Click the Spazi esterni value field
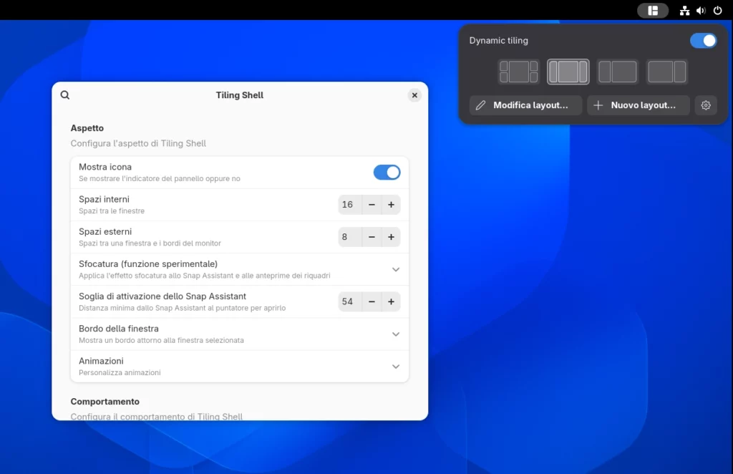This screenshot has height=474, width=733. [x=349, y=237]
